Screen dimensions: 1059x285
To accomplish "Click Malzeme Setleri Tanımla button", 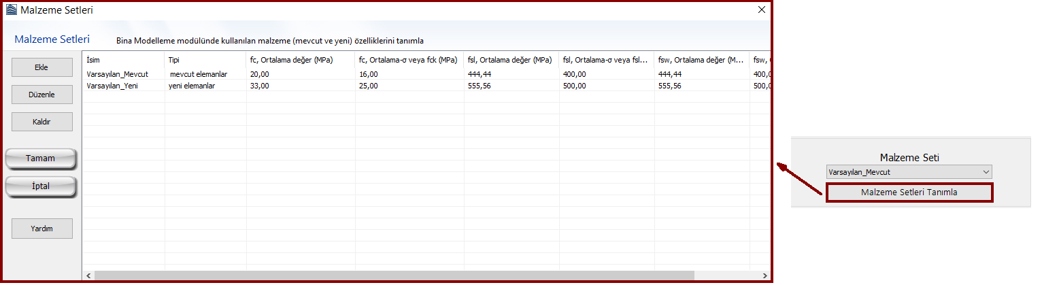I will point(909,192).
